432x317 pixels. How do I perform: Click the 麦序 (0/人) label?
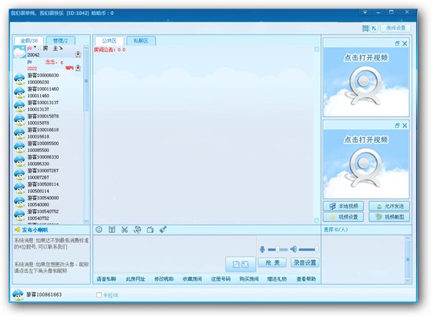[336, 229]
